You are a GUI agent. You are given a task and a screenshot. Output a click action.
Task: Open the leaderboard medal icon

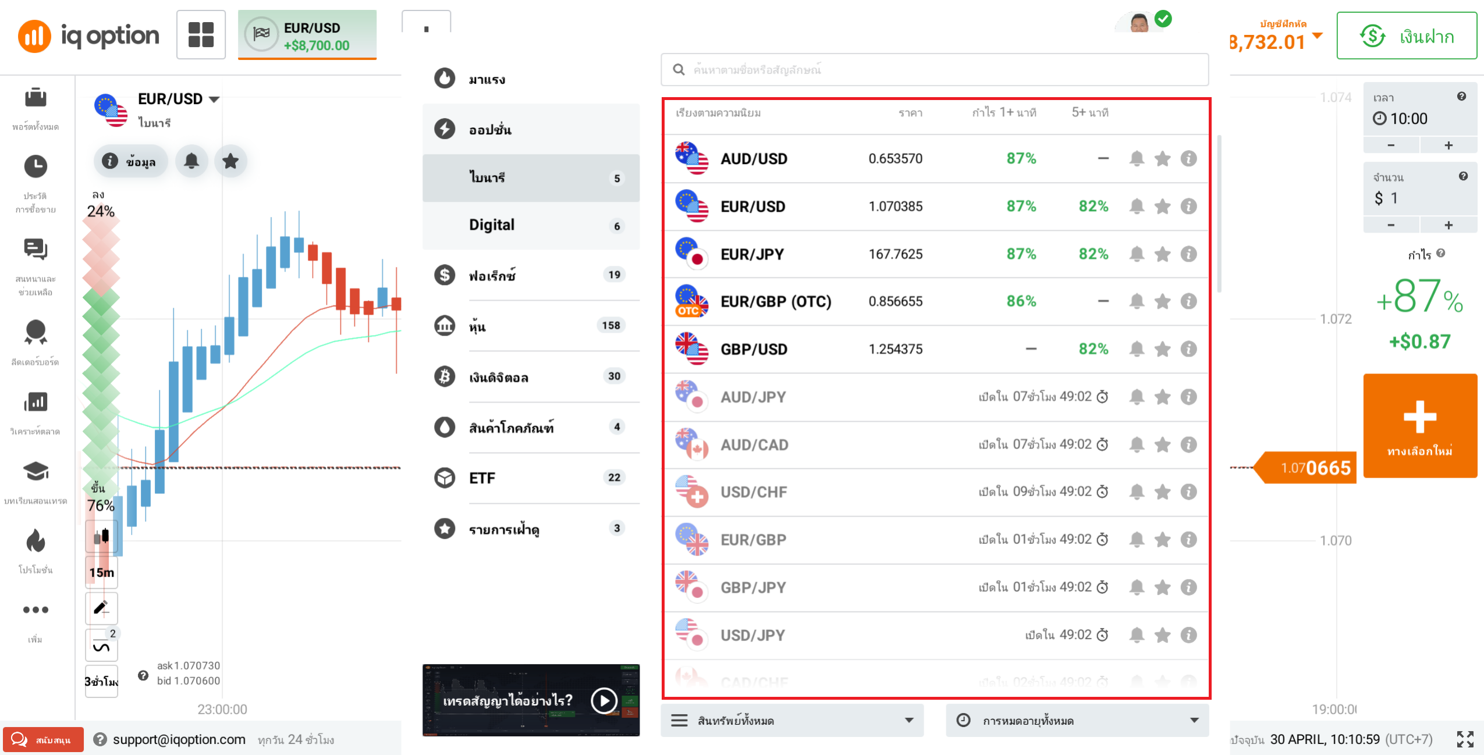pyautogui.click(x=35, y=332)
